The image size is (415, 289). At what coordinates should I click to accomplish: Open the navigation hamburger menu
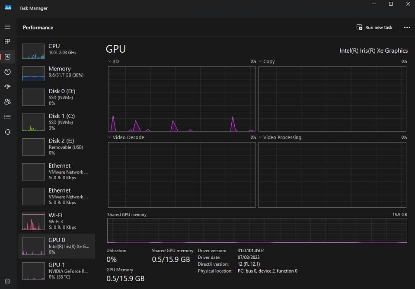point(7,27)
